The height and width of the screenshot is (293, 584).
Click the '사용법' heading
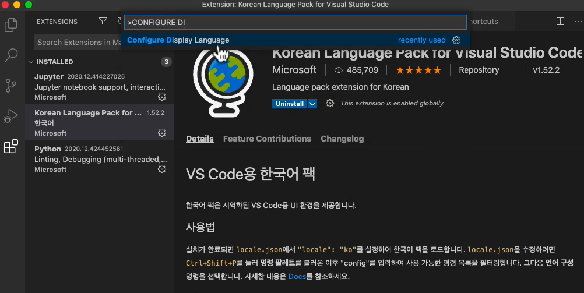pyautogui.click(x=200, y=227)
